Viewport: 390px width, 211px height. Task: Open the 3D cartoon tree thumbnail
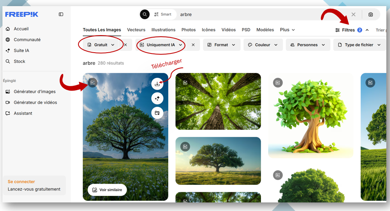(310, 116)
